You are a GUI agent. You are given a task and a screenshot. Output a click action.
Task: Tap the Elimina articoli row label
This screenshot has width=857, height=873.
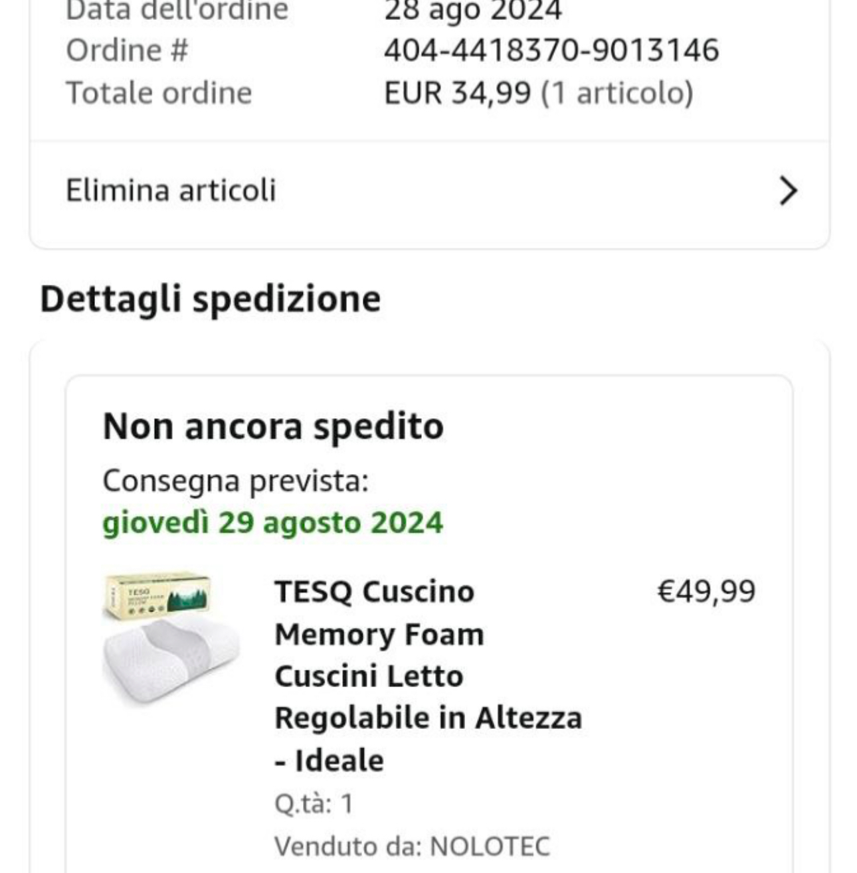[171, 191]
